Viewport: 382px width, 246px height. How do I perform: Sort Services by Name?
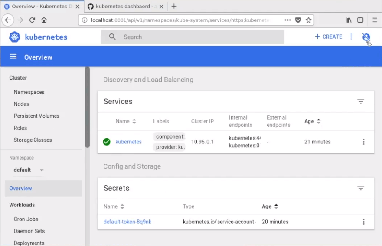coord(125,121)
